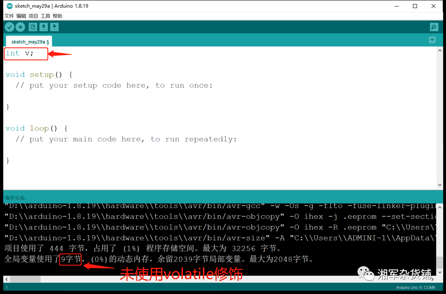Click 'Arduino Uno 在 COM8' status text
Screen dimensions: 446x294
coord(415,288)
